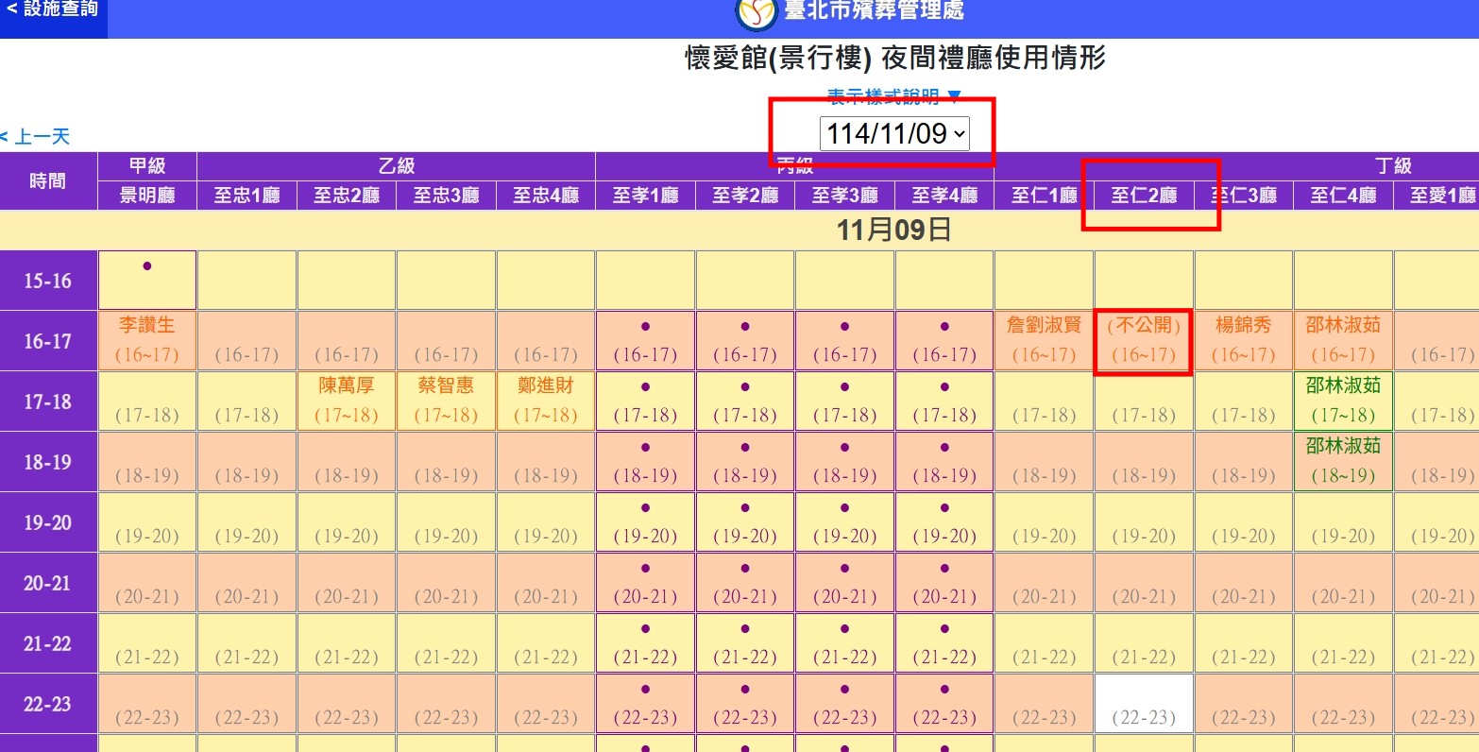
Task: Click 蔡智惠 booking at 17-18
Action: (x=446, y=401)
